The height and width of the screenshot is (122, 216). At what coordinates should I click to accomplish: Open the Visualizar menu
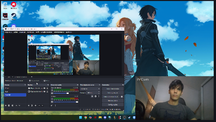click(x=22, y=32)
